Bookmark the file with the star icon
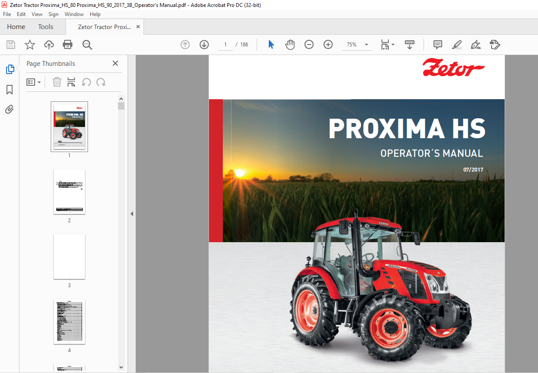 29,45
